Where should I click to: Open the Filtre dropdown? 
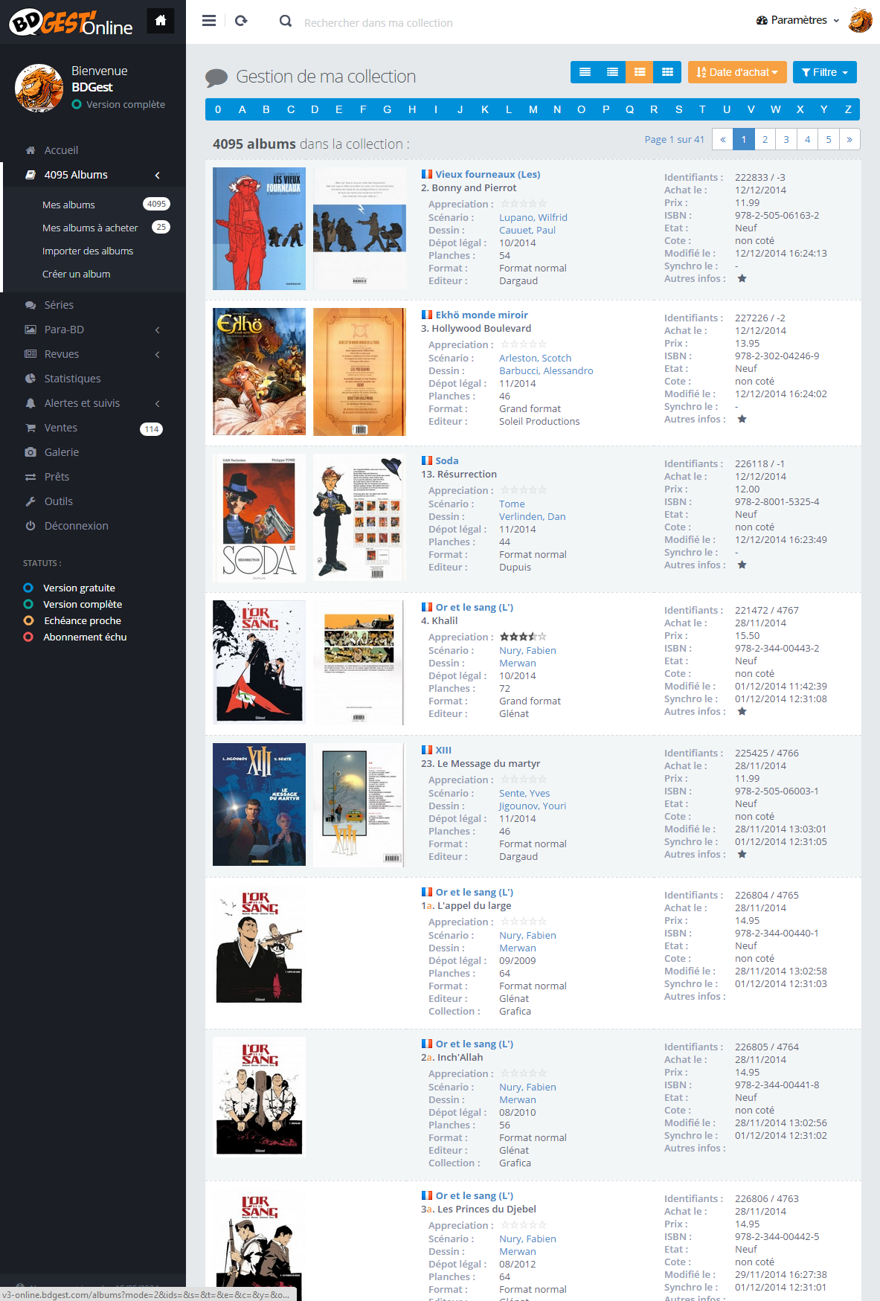[824, 72]
